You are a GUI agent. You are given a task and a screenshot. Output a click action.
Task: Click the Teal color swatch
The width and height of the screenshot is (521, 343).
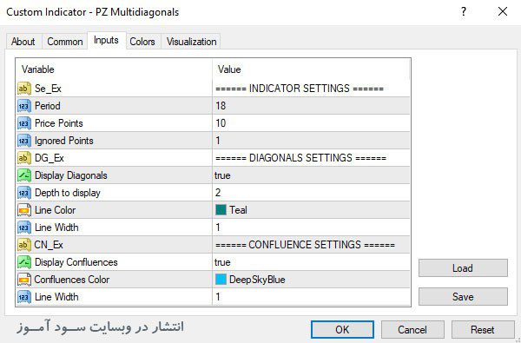tap(221, 210)
